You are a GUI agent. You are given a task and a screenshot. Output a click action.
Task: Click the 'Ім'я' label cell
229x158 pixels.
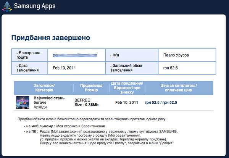point(132,55)
